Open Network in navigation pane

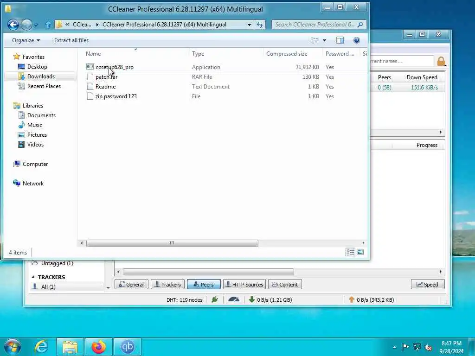(x=33, y=183)
